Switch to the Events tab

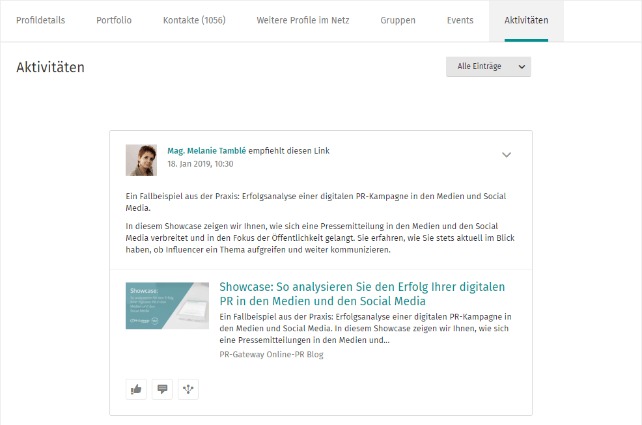[460, 20]
